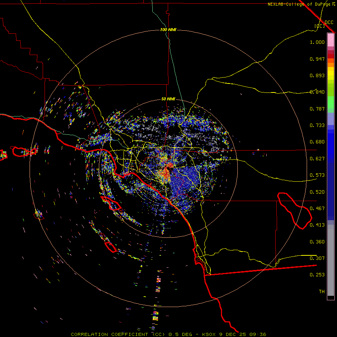The width and height of the screenshot is (337, 337).
Task: Click the CORRELATION COEFFICIENT (CC) caption text
Action: tap(118, 334)
